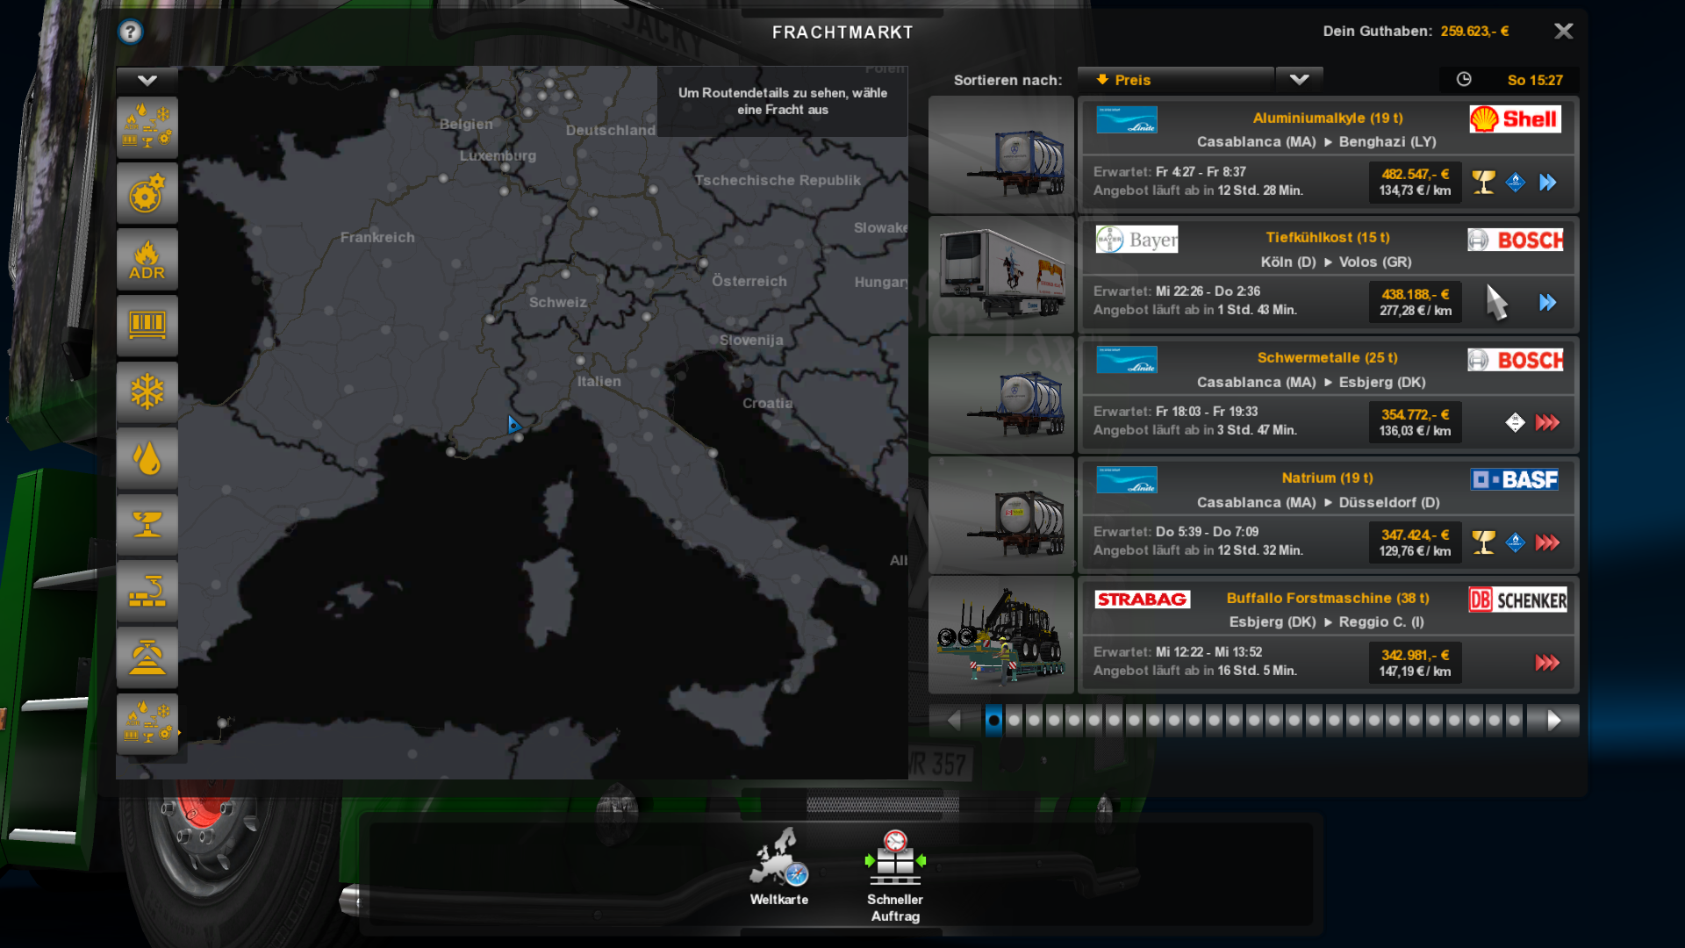Click the Schwermetalle tank trailer thumbnail

(1001, 395)
